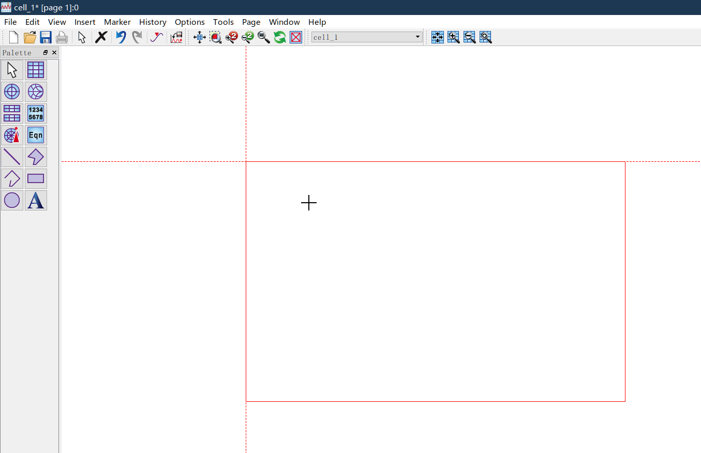Select the palette arrow pointer tool
This screenshot has width=701, height=453.
[12, 70]
